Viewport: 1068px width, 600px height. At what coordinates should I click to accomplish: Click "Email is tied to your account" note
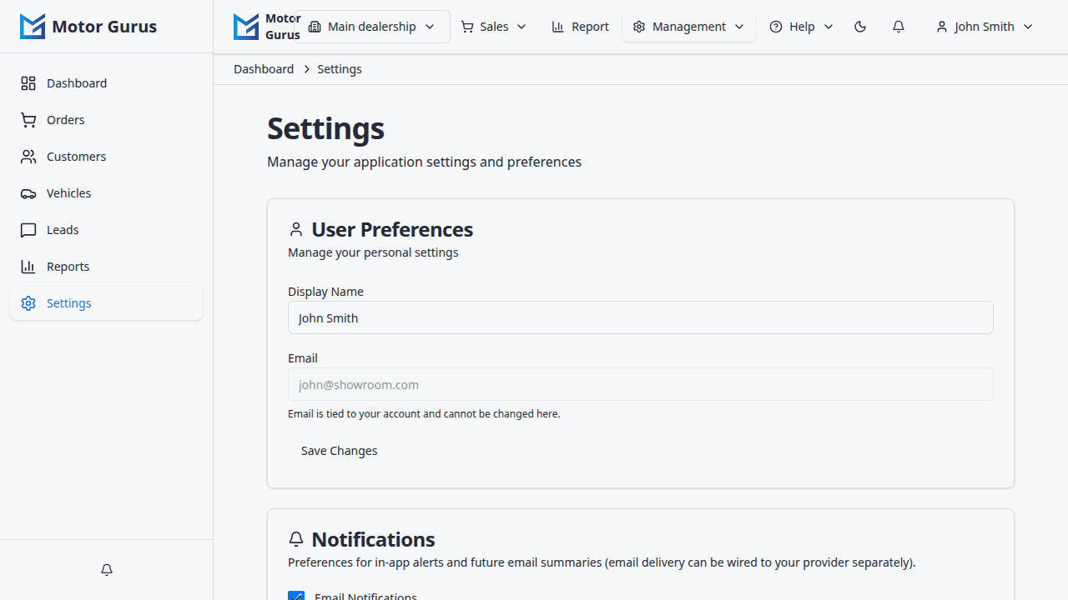(424, 414)
